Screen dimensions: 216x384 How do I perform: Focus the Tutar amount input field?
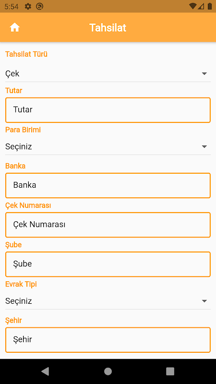pos(108,110)
